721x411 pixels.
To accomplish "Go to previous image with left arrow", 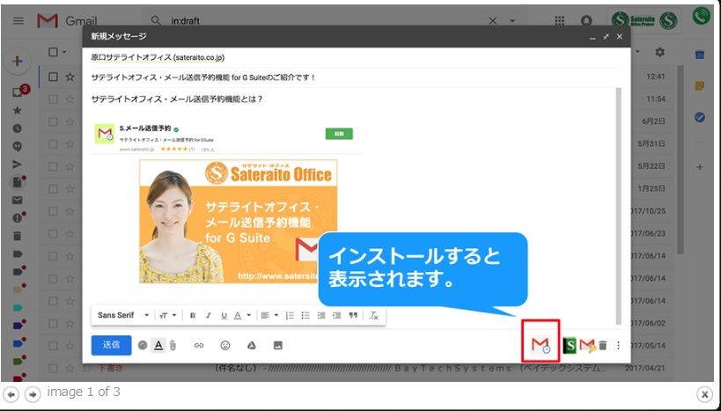I will tap(11, 394).
